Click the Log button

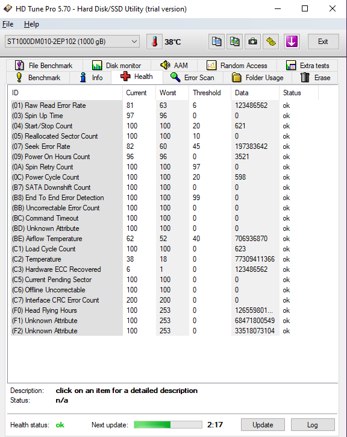pos(313,425)
